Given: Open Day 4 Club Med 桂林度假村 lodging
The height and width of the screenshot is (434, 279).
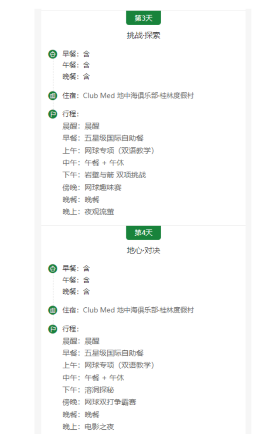Looking at the screenshot, I should [138, 310].
